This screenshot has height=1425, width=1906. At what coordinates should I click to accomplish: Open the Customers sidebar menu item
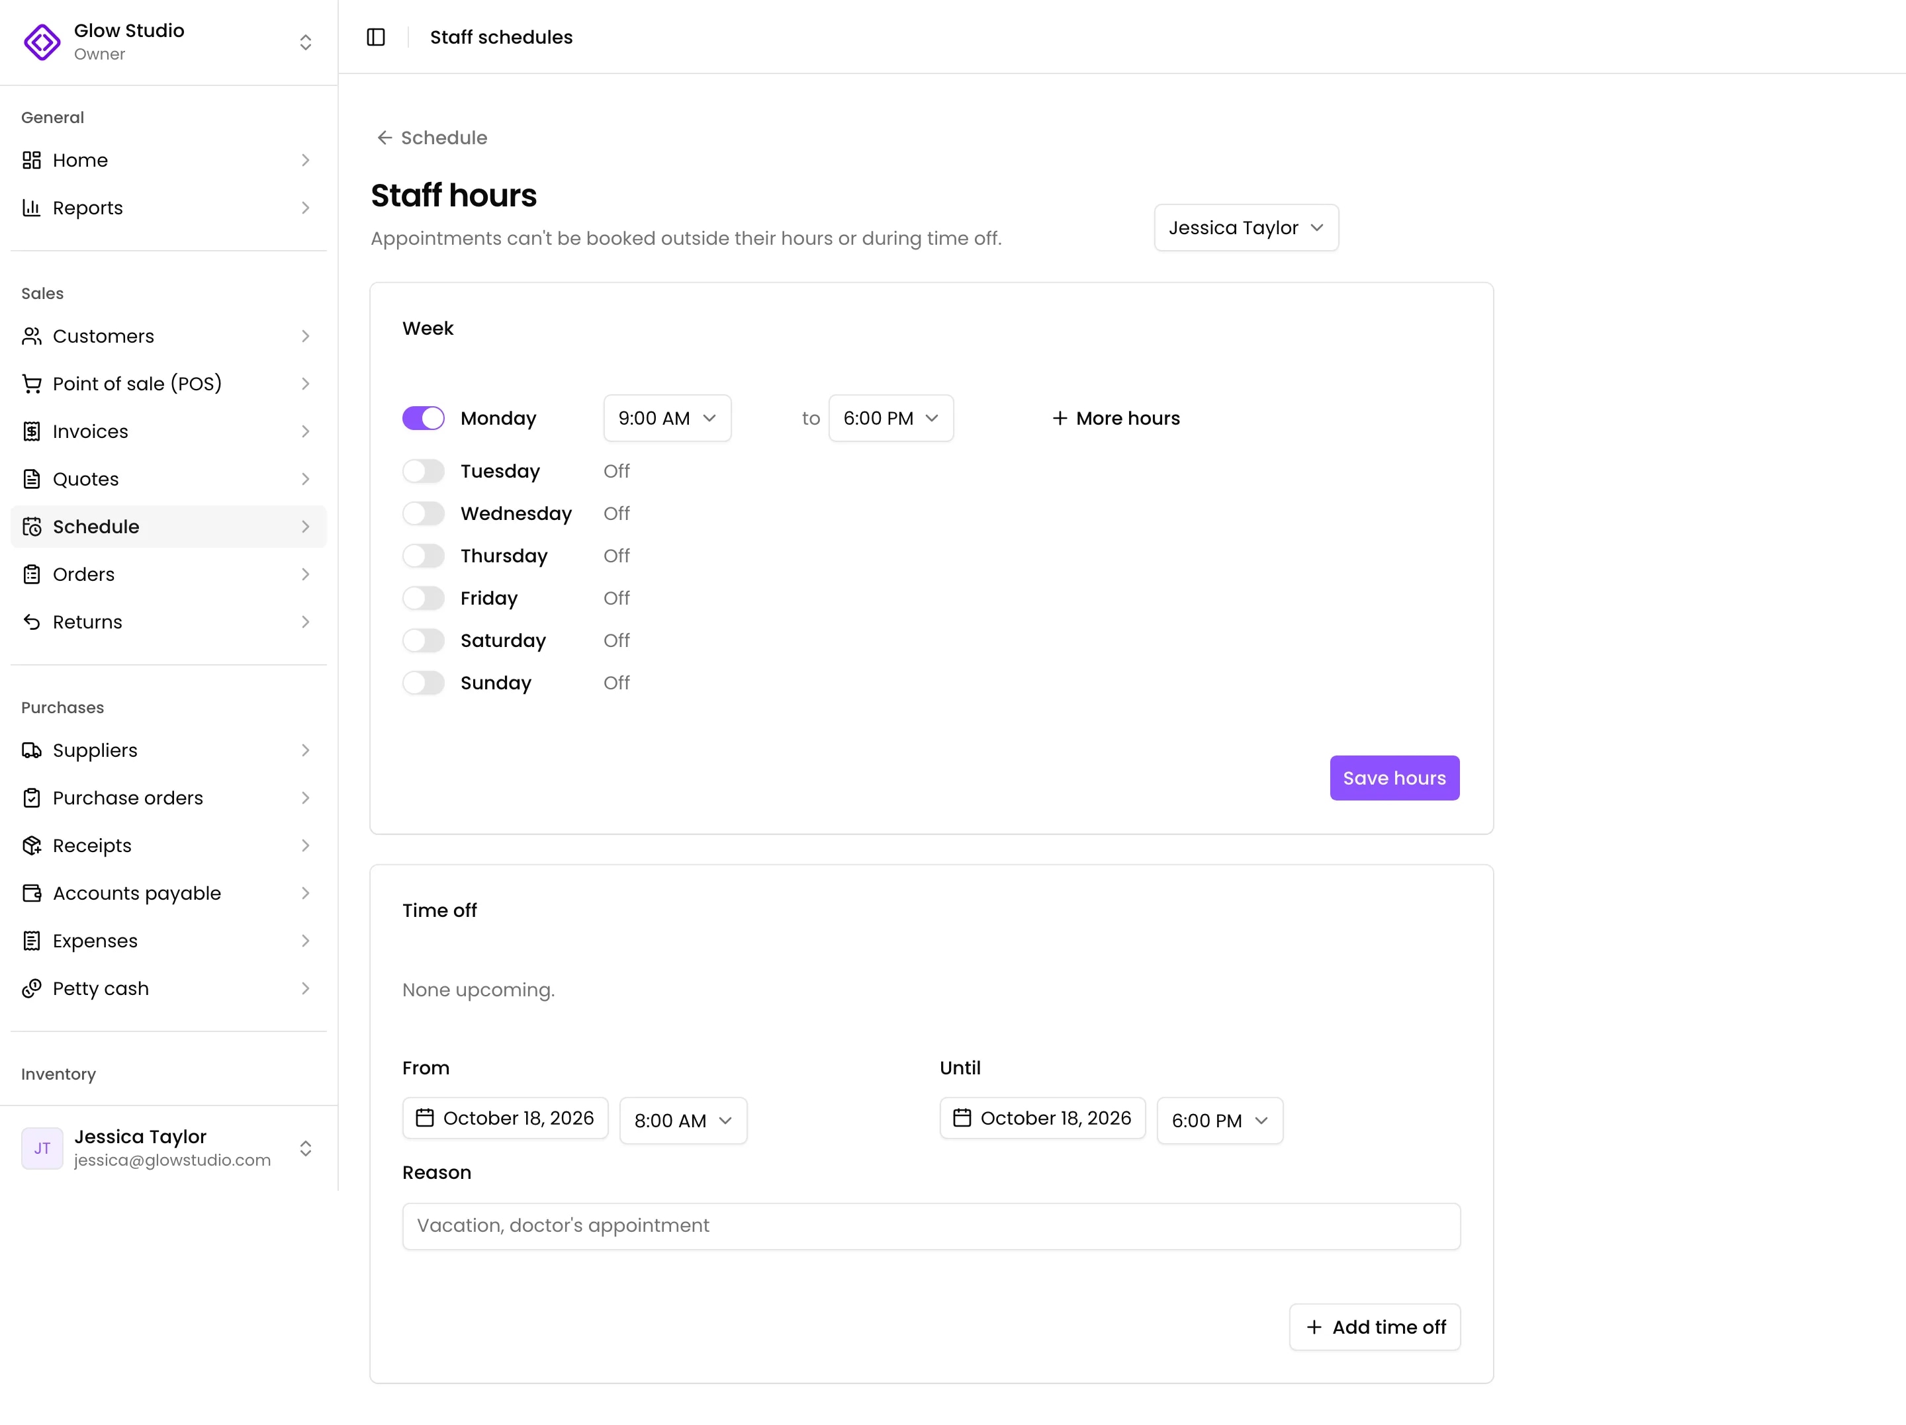(x=169, y=336)
